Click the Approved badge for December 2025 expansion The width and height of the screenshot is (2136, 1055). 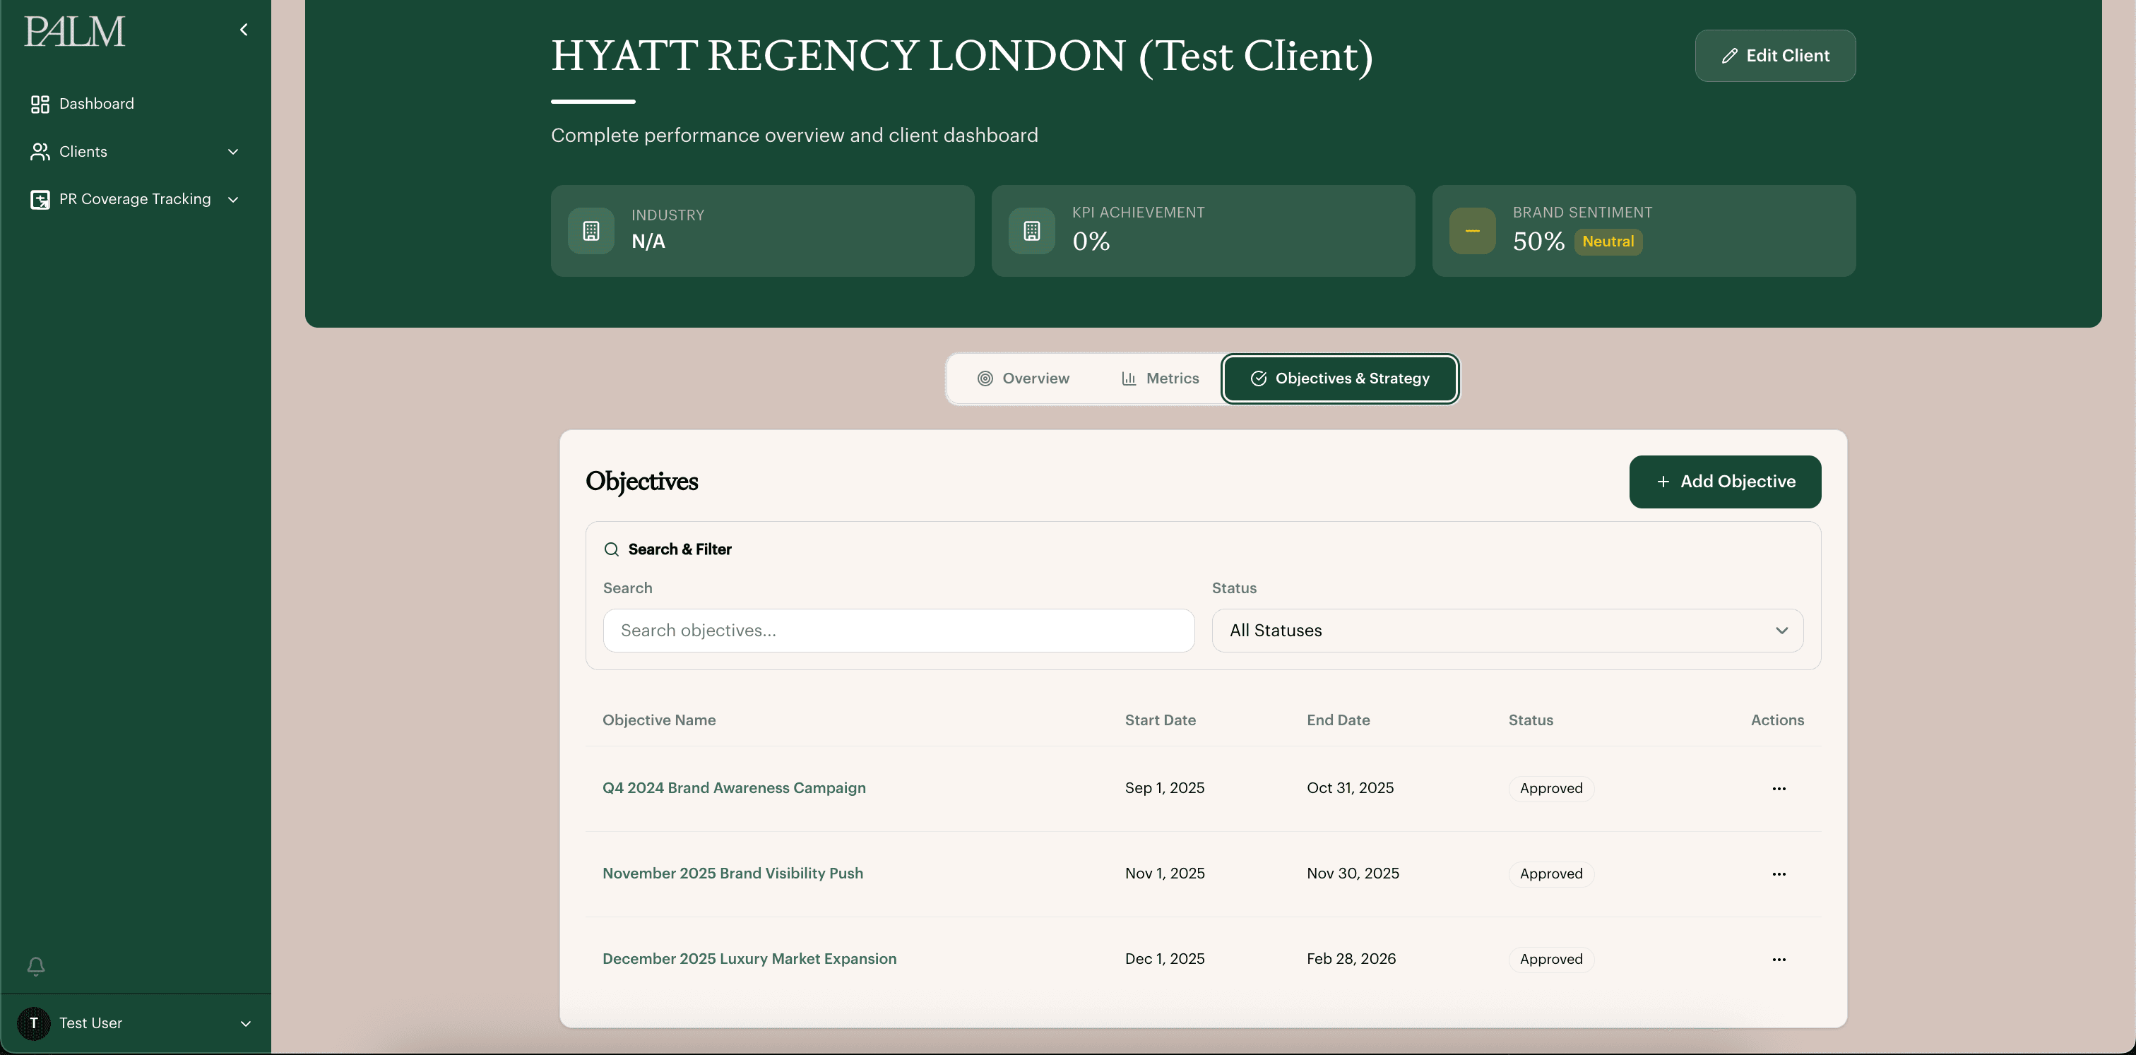pyautogui.click(x=1550, y=959)
